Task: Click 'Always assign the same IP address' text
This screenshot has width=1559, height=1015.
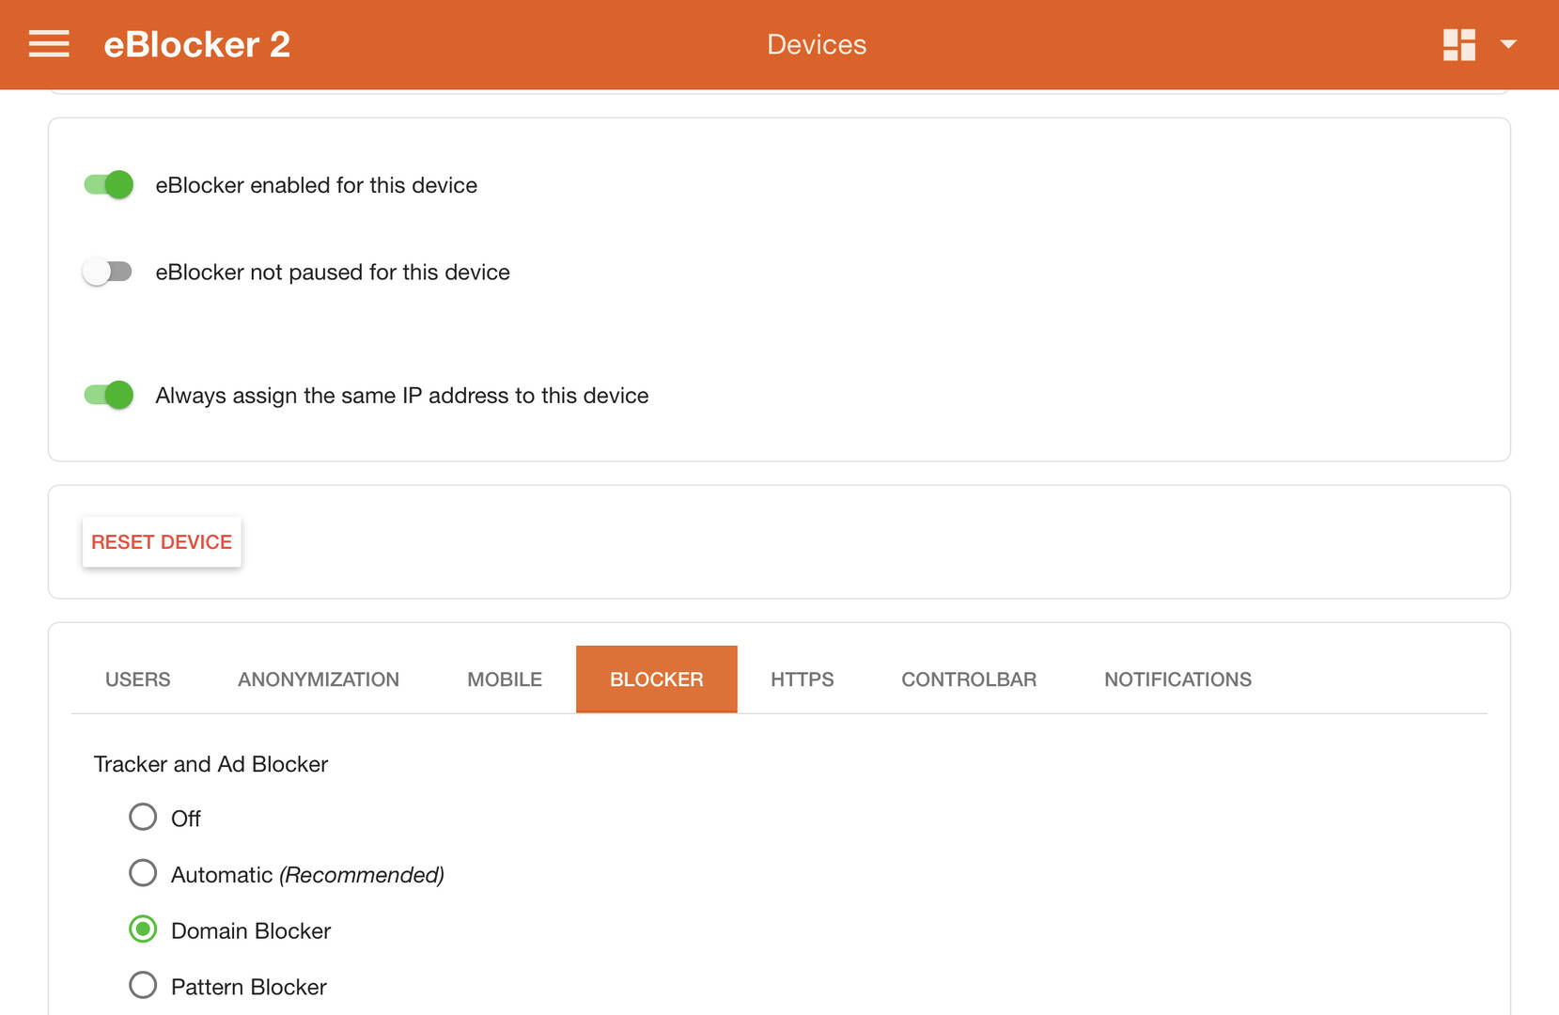Action: (x=402, y=396)
